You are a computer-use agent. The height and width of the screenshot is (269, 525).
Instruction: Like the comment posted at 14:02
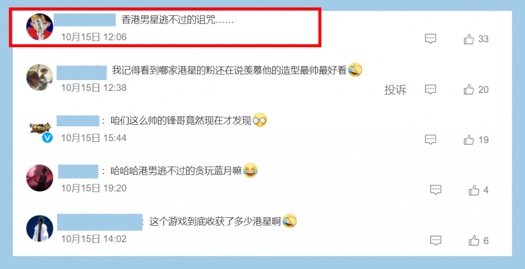474,240
